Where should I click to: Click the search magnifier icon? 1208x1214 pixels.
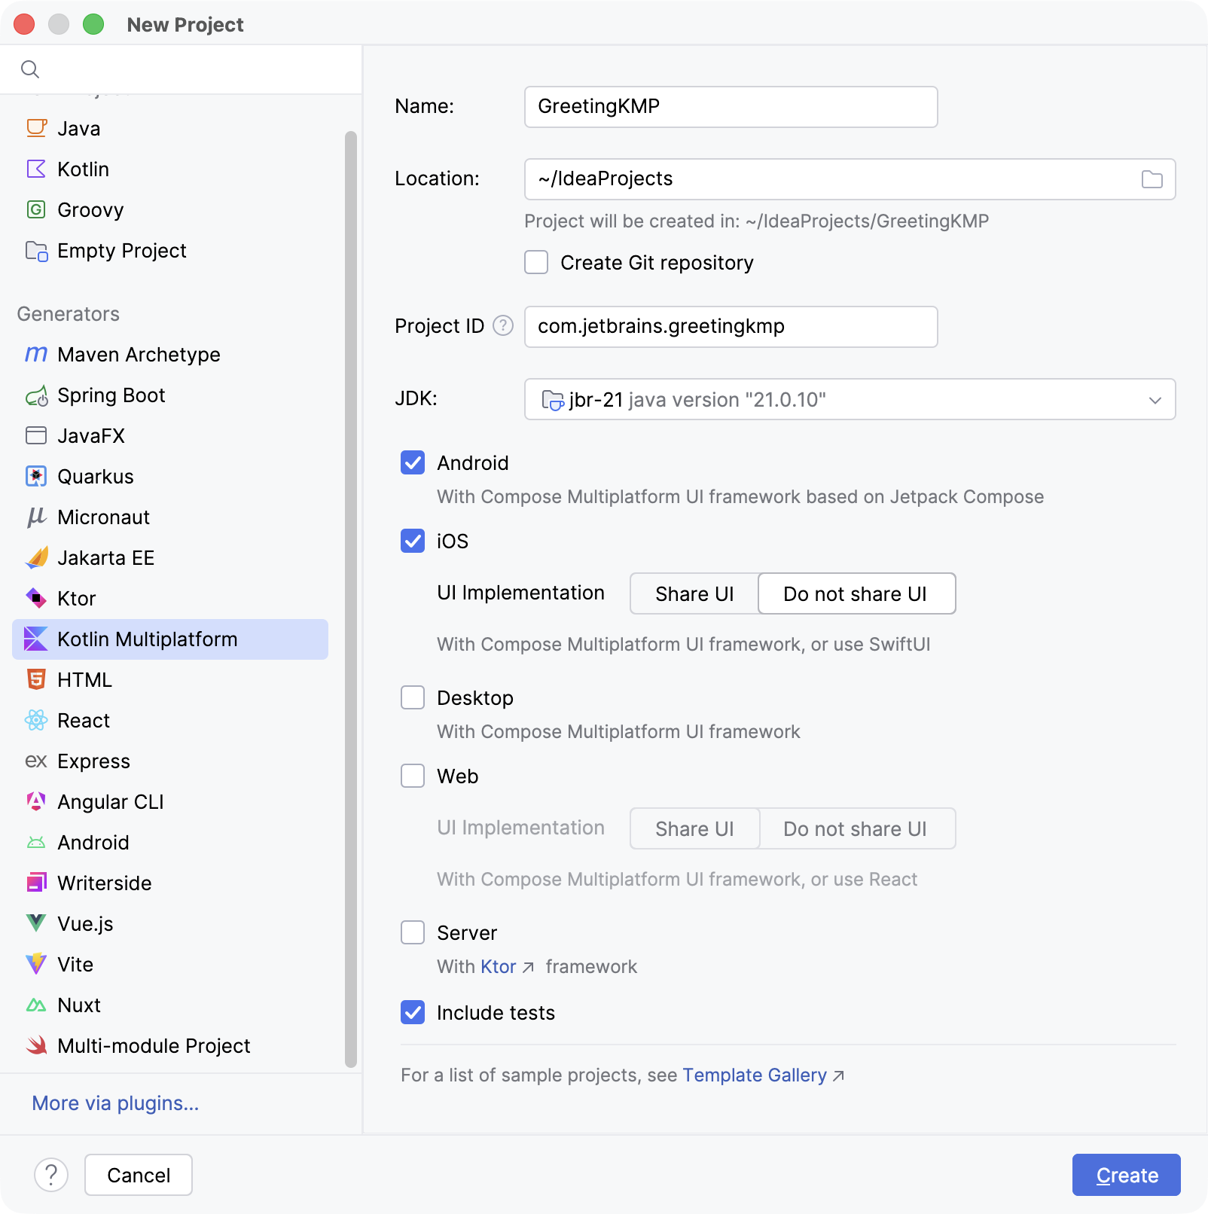(x=30, y=69)
